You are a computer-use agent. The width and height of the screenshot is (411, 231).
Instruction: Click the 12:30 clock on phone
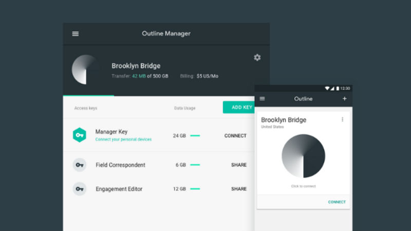[x=345, y=88]
